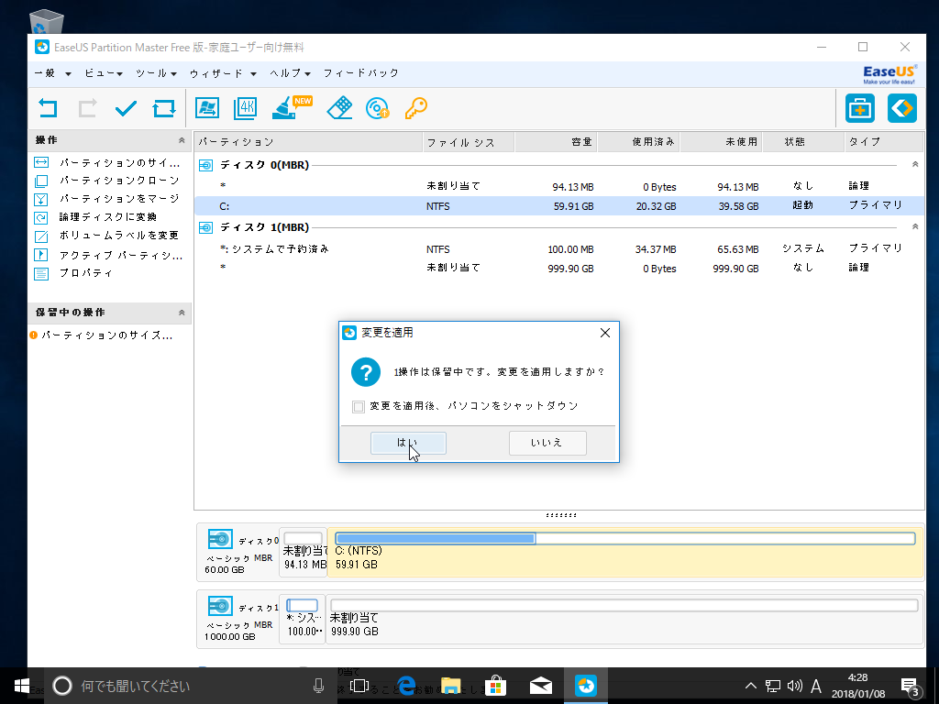This screenshot has height=704, width=939.
Task: Open the ツール menu dropdown
Action: tap(156, 73)
